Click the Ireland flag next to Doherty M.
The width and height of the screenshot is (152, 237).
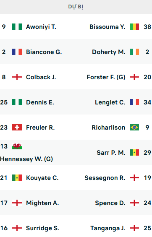point(134,52)
